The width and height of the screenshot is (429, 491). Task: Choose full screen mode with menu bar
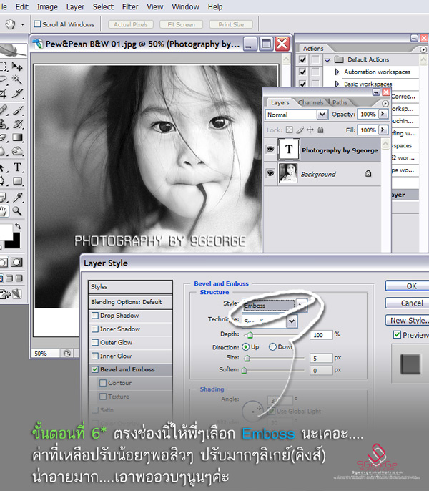point(9,278)
